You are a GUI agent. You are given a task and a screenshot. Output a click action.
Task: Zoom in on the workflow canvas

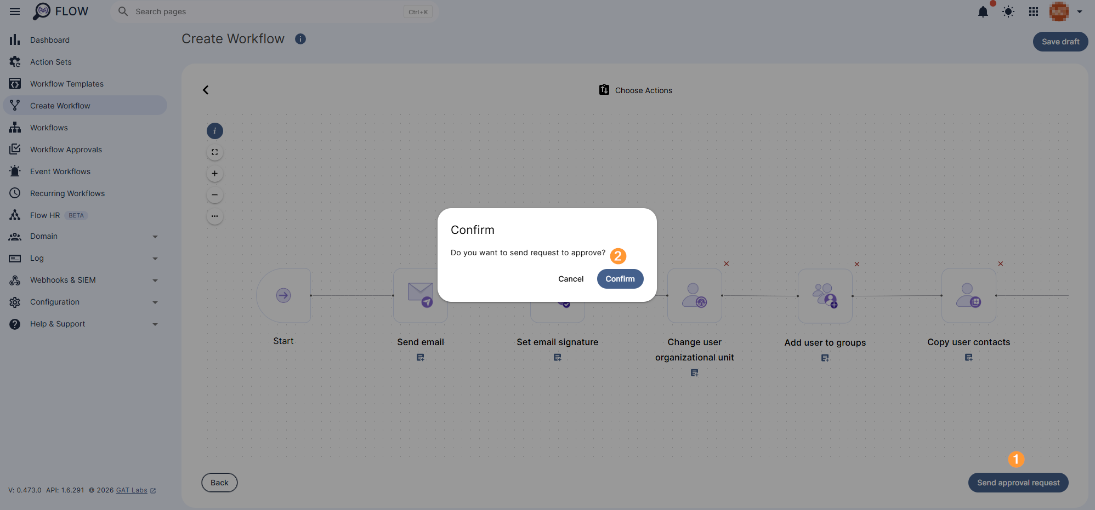[215, 174]
